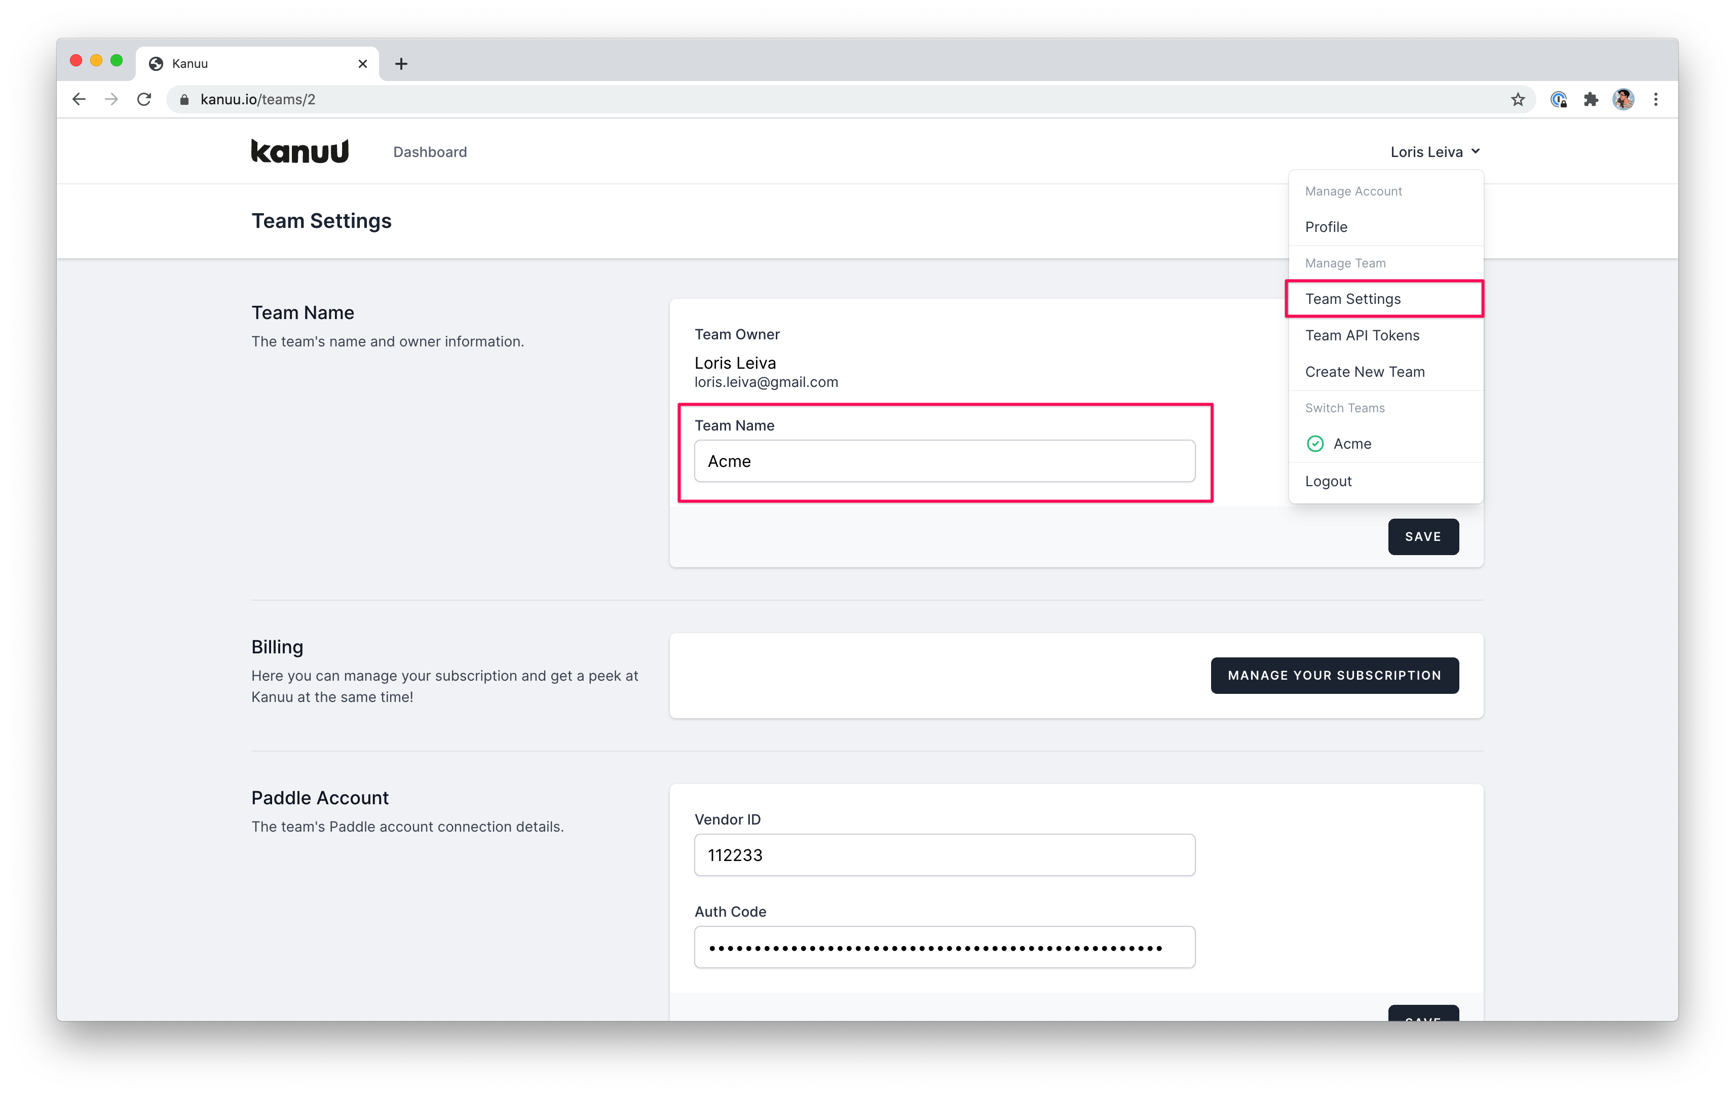Screen dimensions: 1735x1096
Task: Open the Dashboard nav link
Action: 430,152
